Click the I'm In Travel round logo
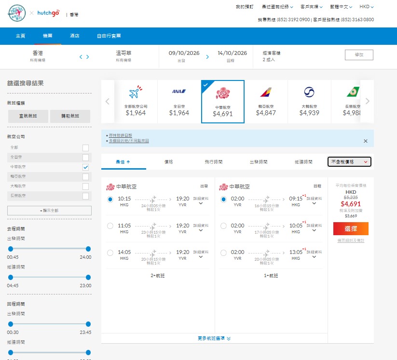Viewport: 397px width, 360px height. (x=17, y=13)
